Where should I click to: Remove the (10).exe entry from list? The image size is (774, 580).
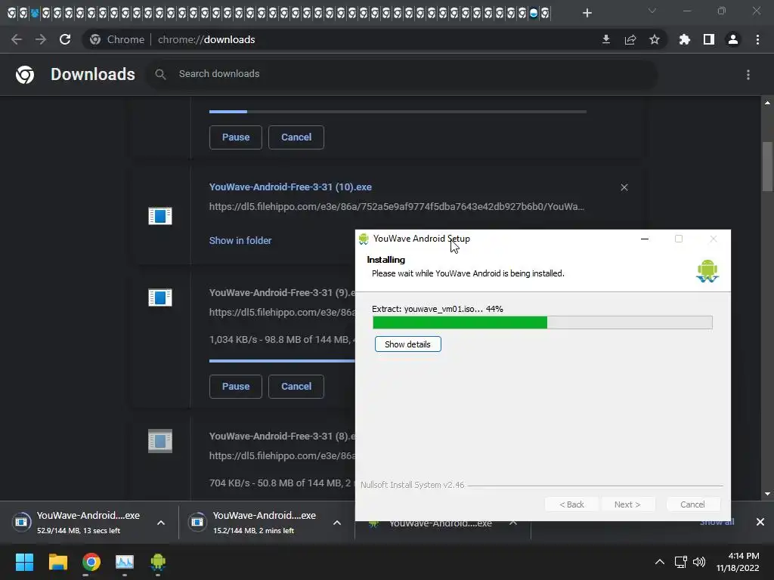click(624, 187)
